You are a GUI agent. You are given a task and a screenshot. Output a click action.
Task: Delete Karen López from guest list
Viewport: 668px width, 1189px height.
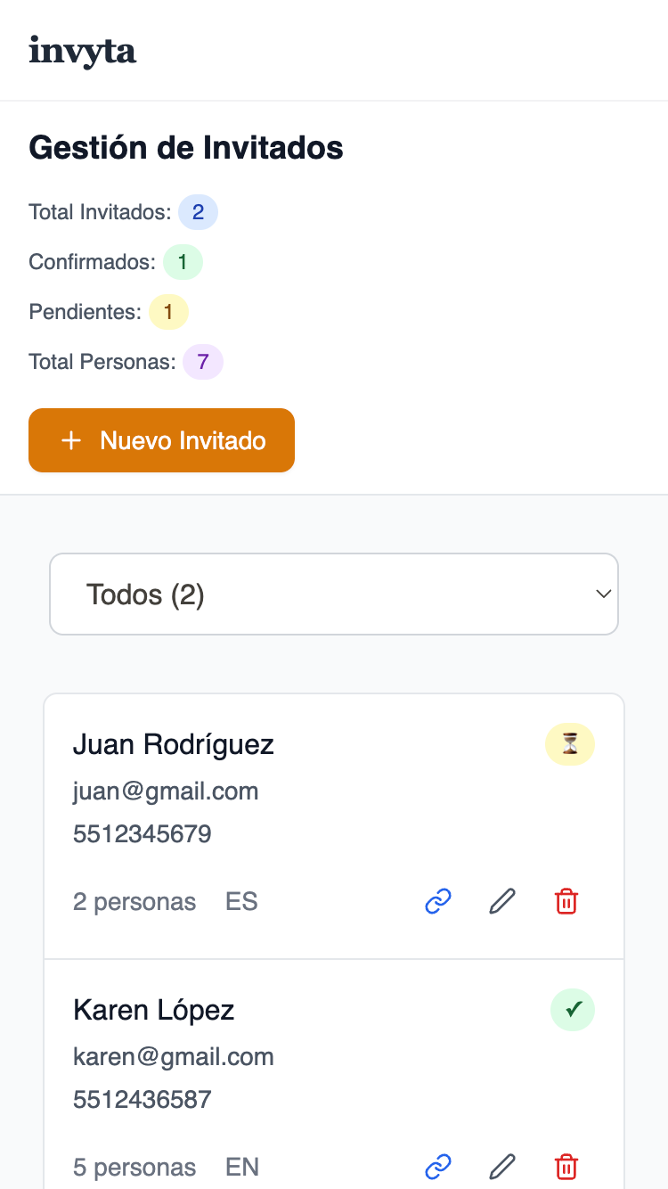[x=566, y=1166]
